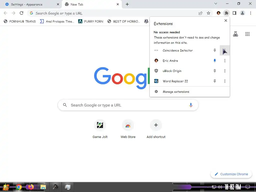This screenshot has height=192, width=256.
Task: Launch Firefox from the taskbar
Action: coord(31,187)
